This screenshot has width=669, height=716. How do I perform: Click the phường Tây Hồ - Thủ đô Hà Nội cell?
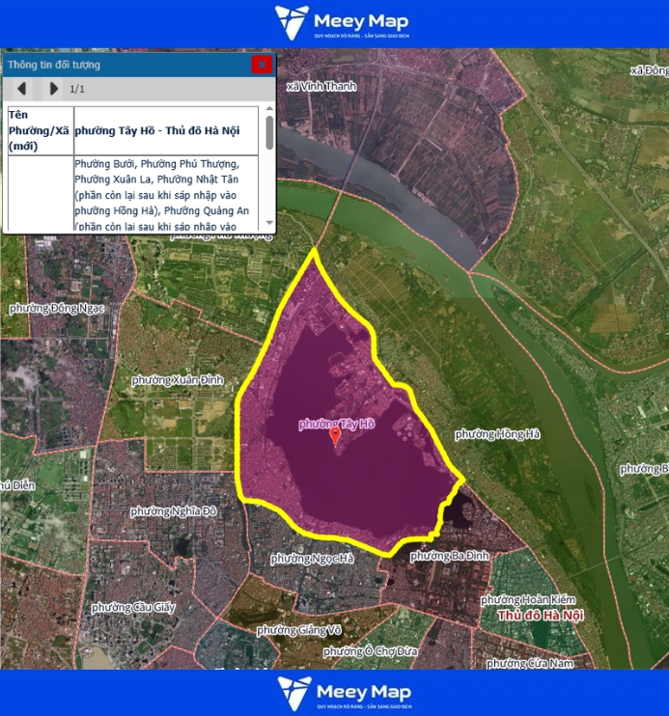point(166,130)
